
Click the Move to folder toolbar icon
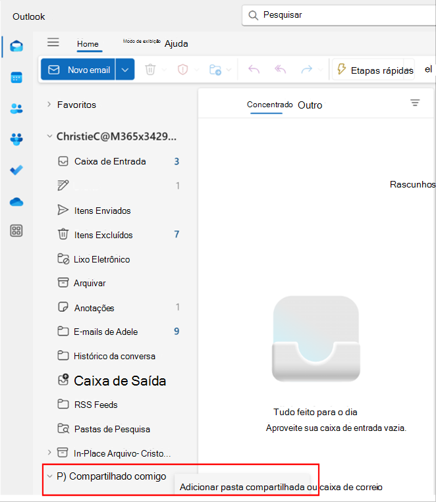coord(215,70)
